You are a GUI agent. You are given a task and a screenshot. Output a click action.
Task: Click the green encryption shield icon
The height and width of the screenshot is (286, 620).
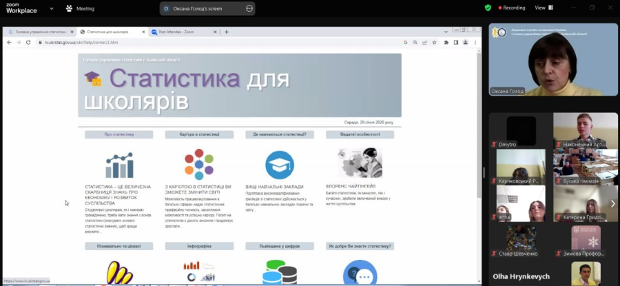(x=488, y=8)
